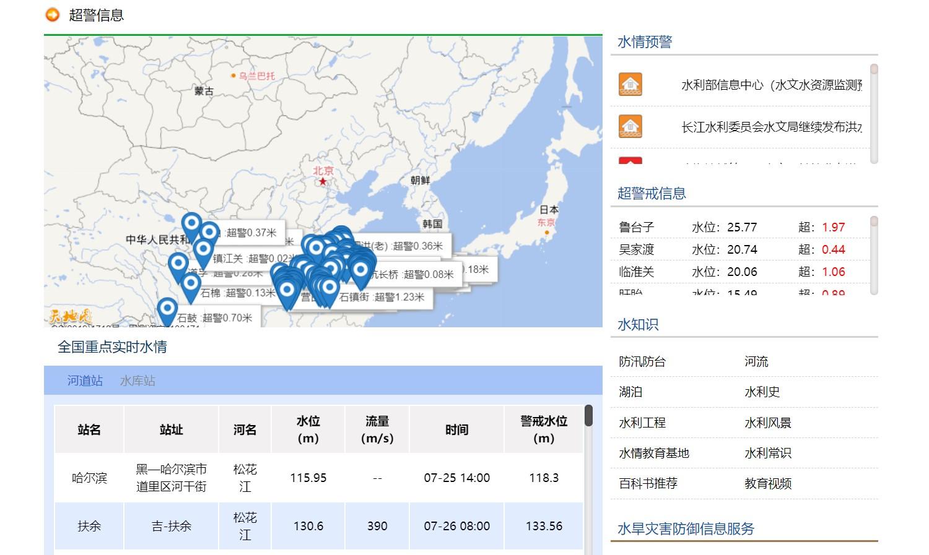Open the 河流 water knowledge link
The image size is (929, 555).
point(756,361)
